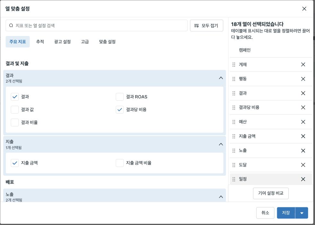
Task: Click the 취소 button
Action: point(265,213)
